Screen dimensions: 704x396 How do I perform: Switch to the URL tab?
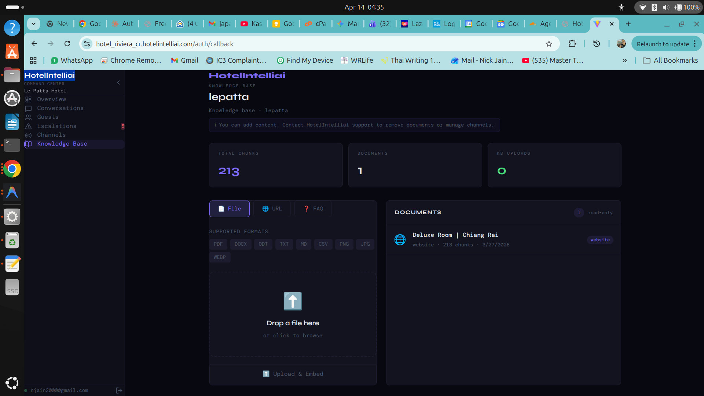tap(272, 209)
